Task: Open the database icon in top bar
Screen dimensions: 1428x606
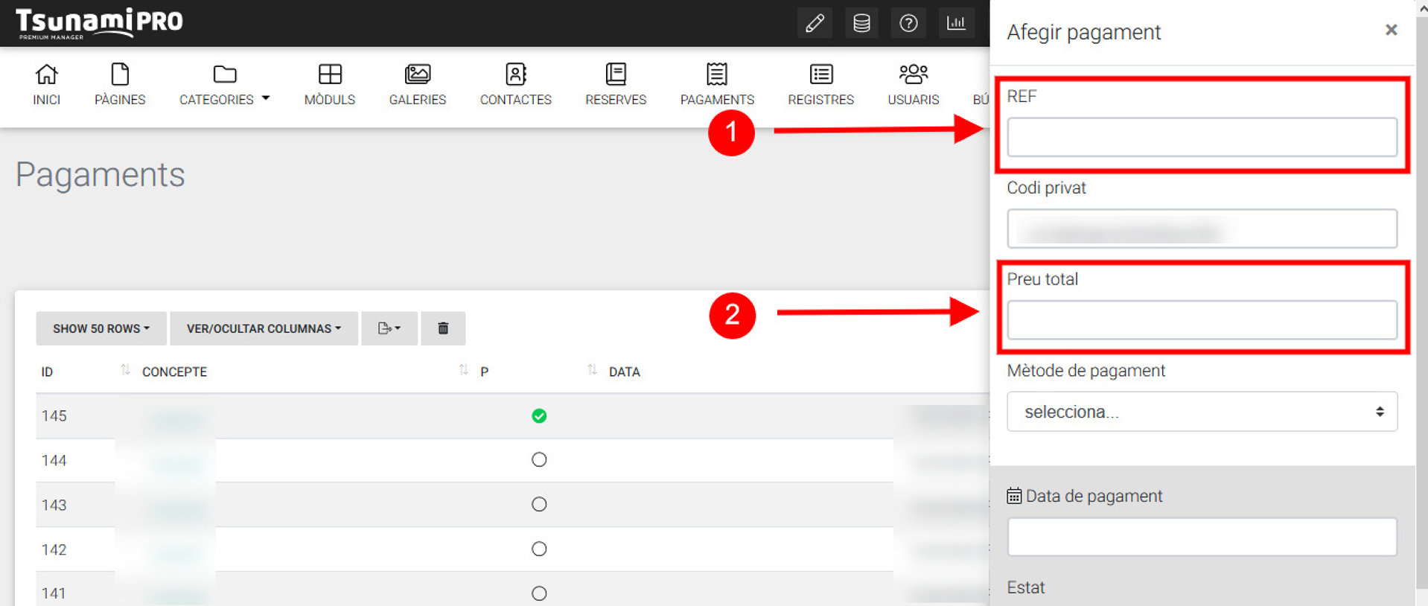Action: (861, 23)
